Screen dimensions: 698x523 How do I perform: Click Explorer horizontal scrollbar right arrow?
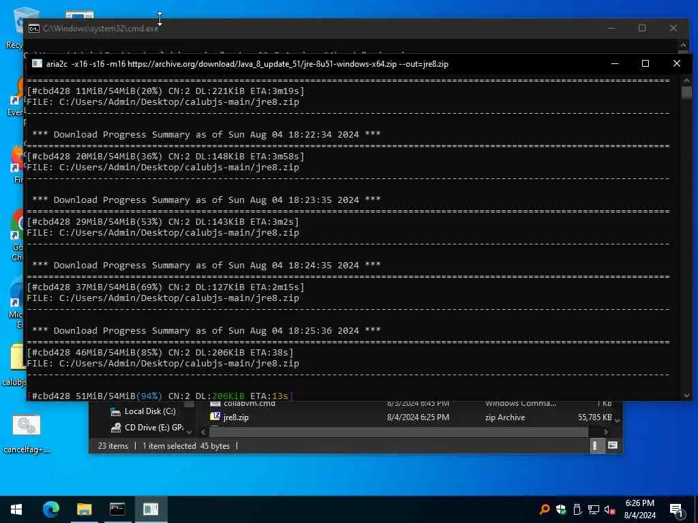(605, 432)
